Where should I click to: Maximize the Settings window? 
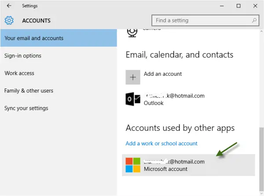(x=238, y=6)
